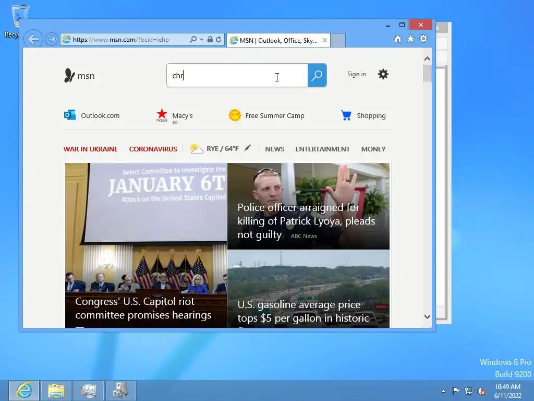534x401 pixels.
Task: Minimize the Internet Explorer window
Action: click(x=387, y=25)
